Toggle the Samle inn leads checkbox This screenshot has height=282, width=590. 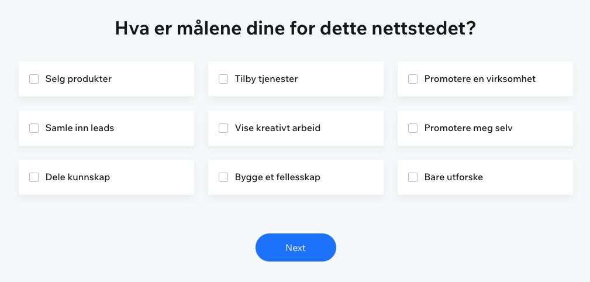(x=34, y=128)
